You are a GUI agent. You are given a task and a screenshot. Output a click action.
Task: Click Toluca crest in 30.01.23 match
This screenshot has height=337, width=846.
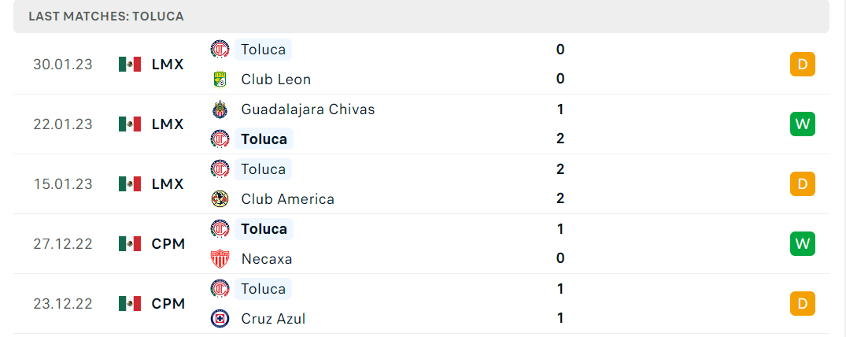[220, 50]
